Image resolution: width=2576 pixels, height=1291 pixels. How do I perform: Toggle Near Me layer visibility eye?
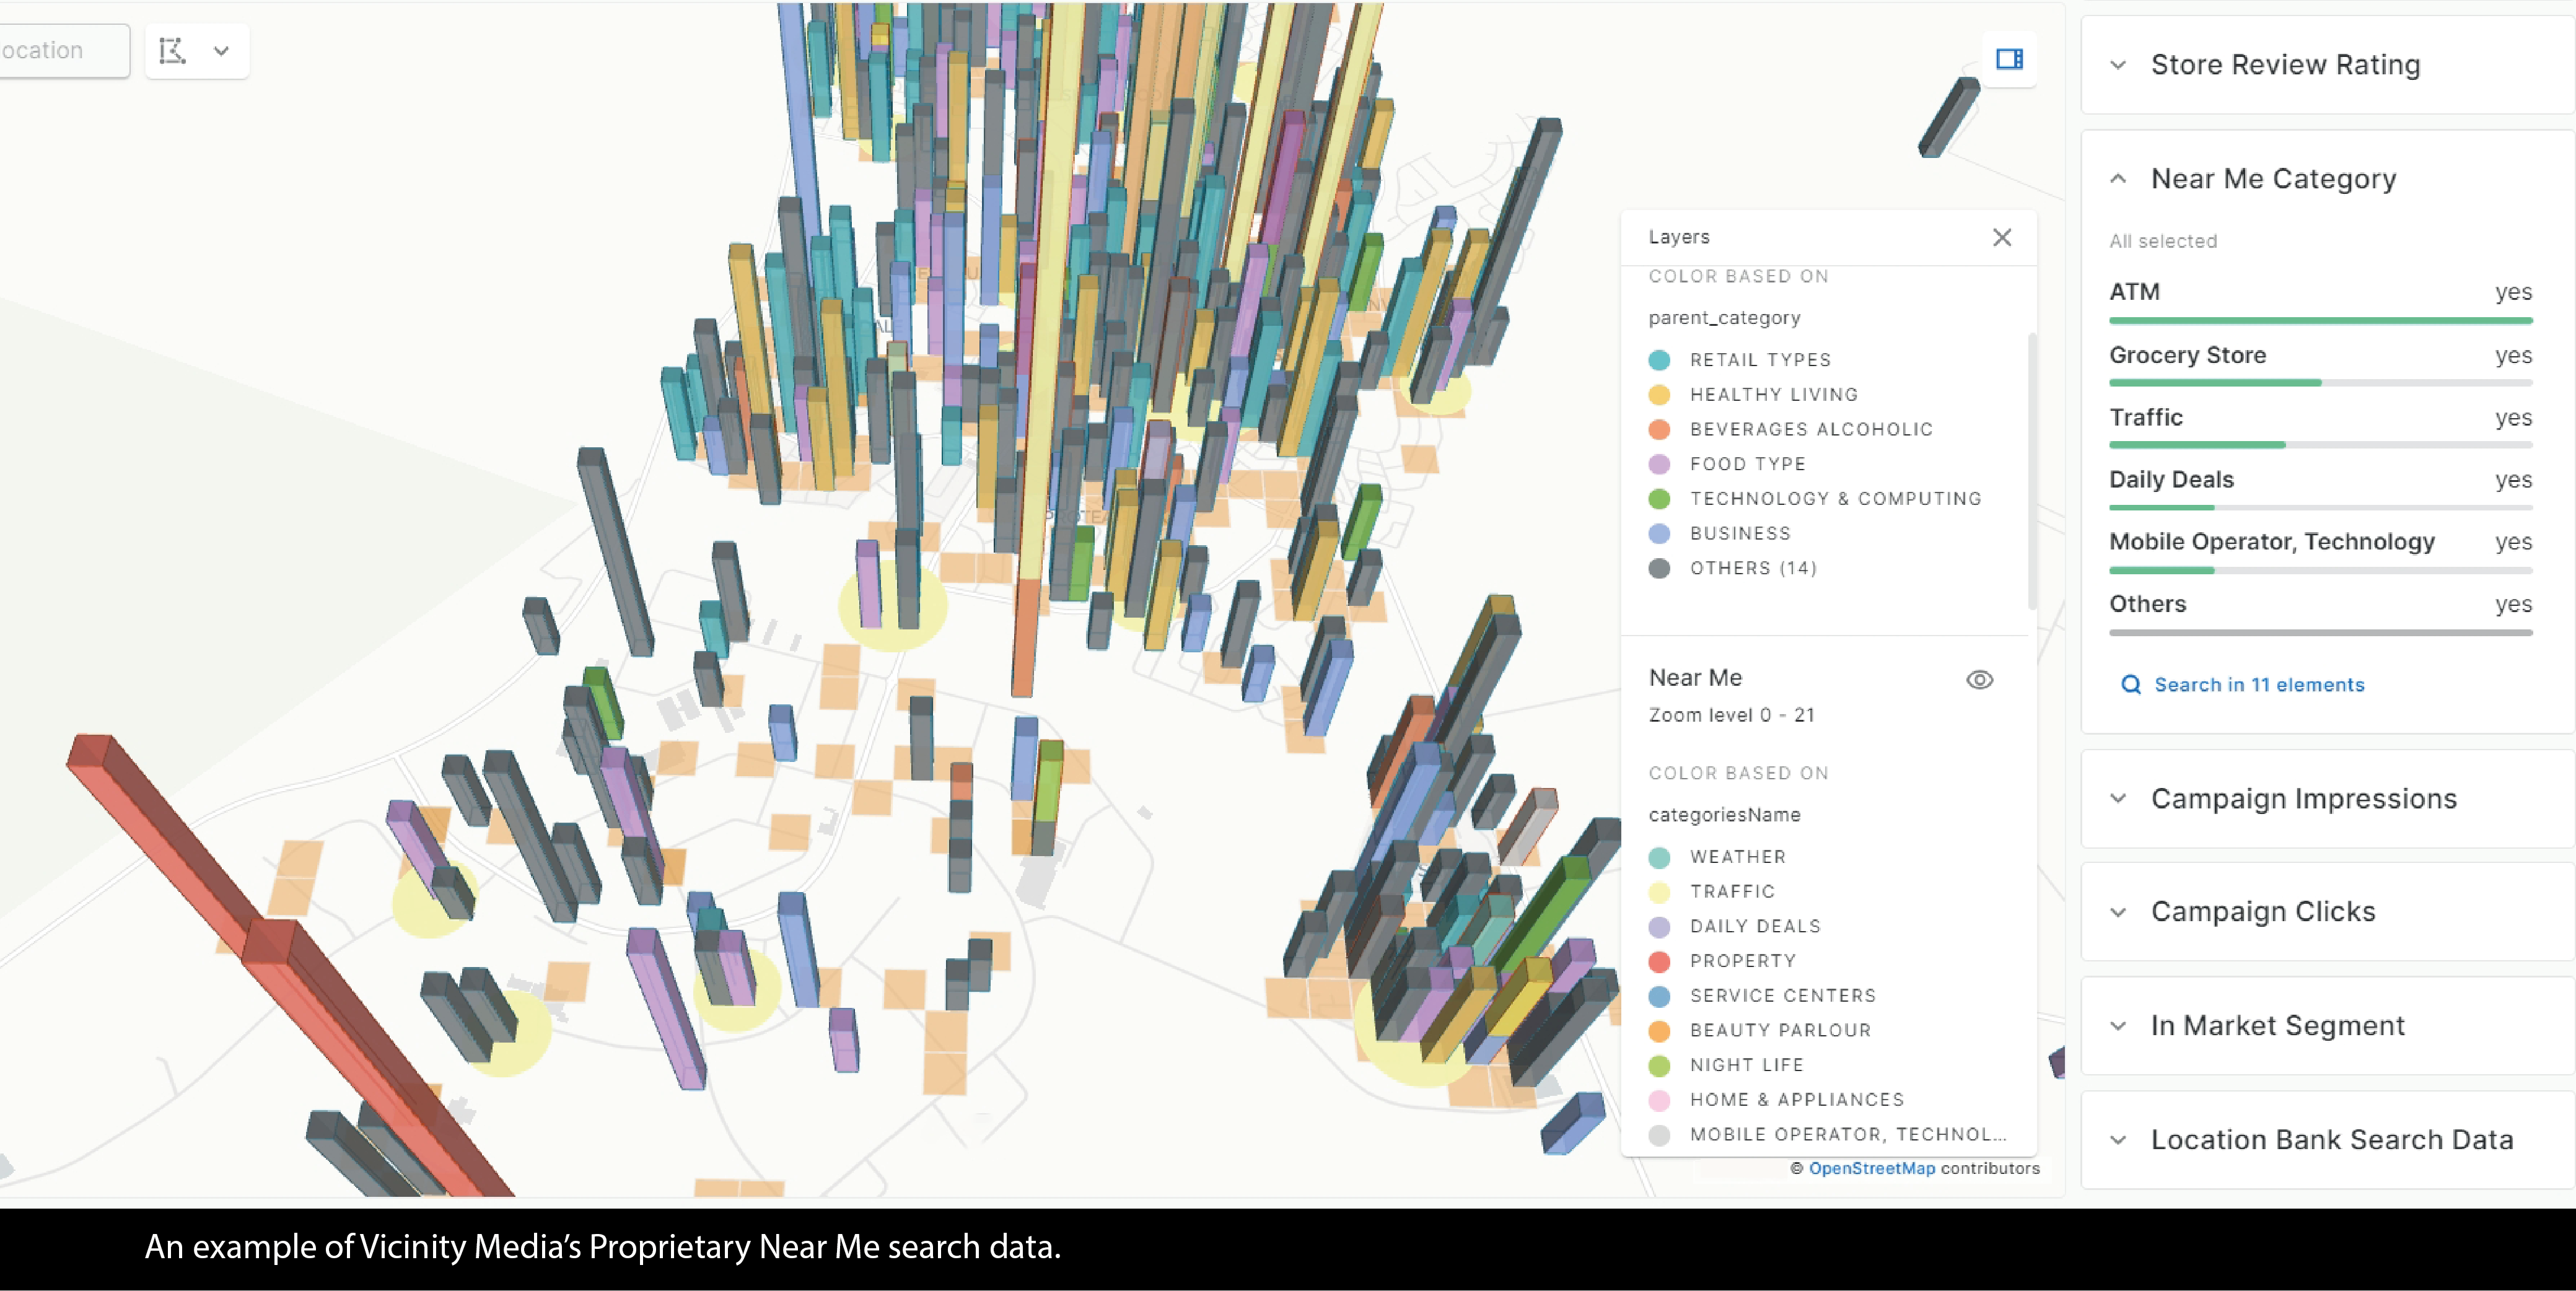pyautogui.click(x=1979, y=680)
